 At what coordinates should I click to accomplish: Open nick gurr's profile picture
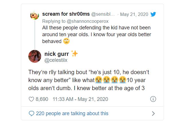tap(35, 56)
